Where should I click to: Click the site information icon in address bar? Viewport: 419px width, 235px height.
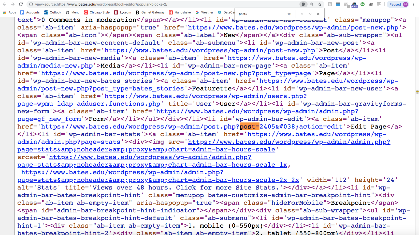click(x=31, y=4)
